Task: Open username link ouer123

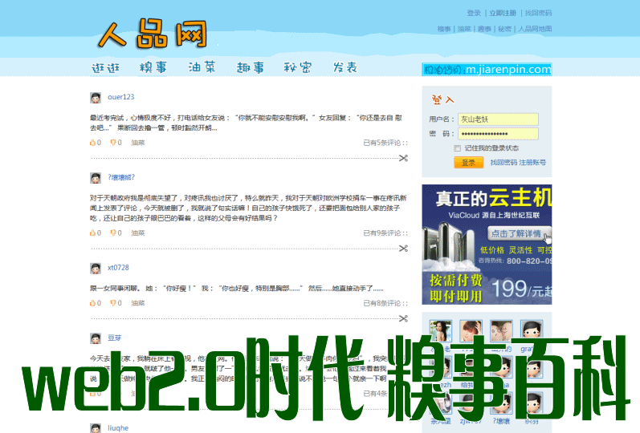Action: tap(120, 97)
